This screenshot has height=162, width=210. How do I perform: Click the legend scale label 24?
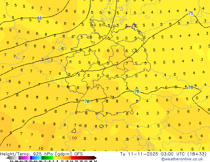(x=72, y=161)
